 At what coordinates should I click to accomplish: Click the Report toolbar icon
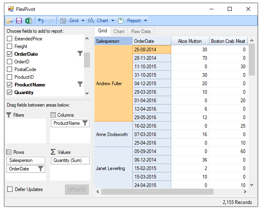pyautogui.click(x=121, y=21)
